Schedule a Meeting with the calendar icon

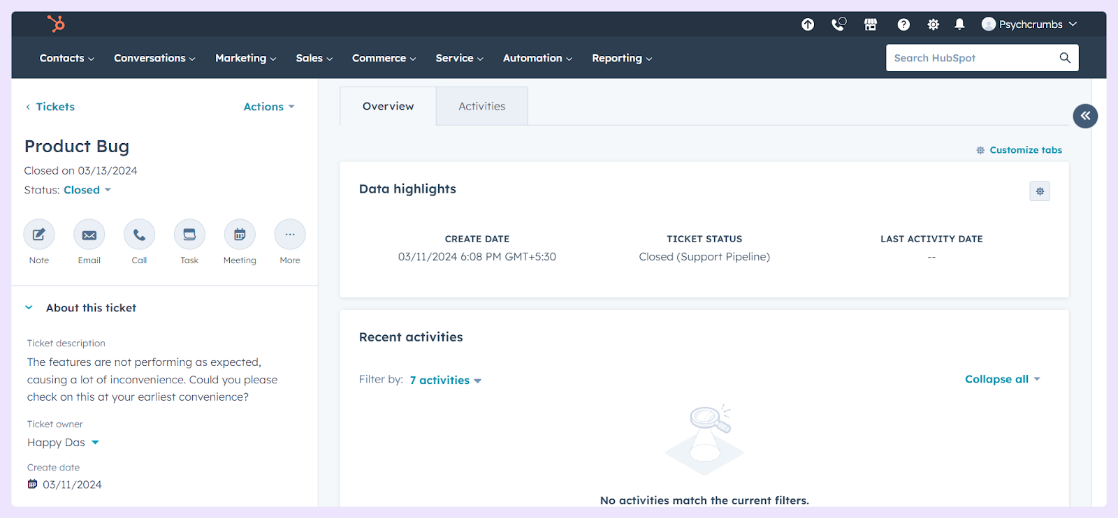click(240, 235)
